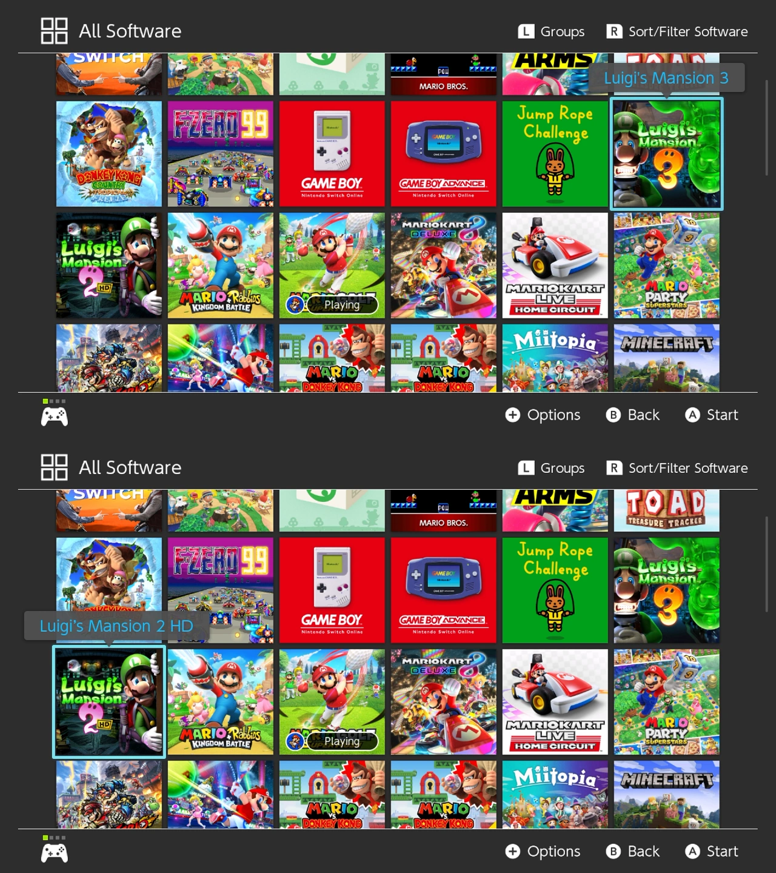Open Miitopia in the lower screenshot
The width and height of the screenshot is (776, 873).
(x=555, y=794)
